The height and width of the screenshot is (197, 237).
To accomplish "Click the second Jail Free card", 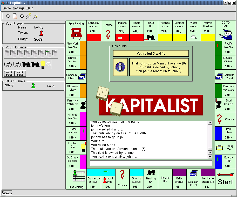I will [x=20, y=74].
